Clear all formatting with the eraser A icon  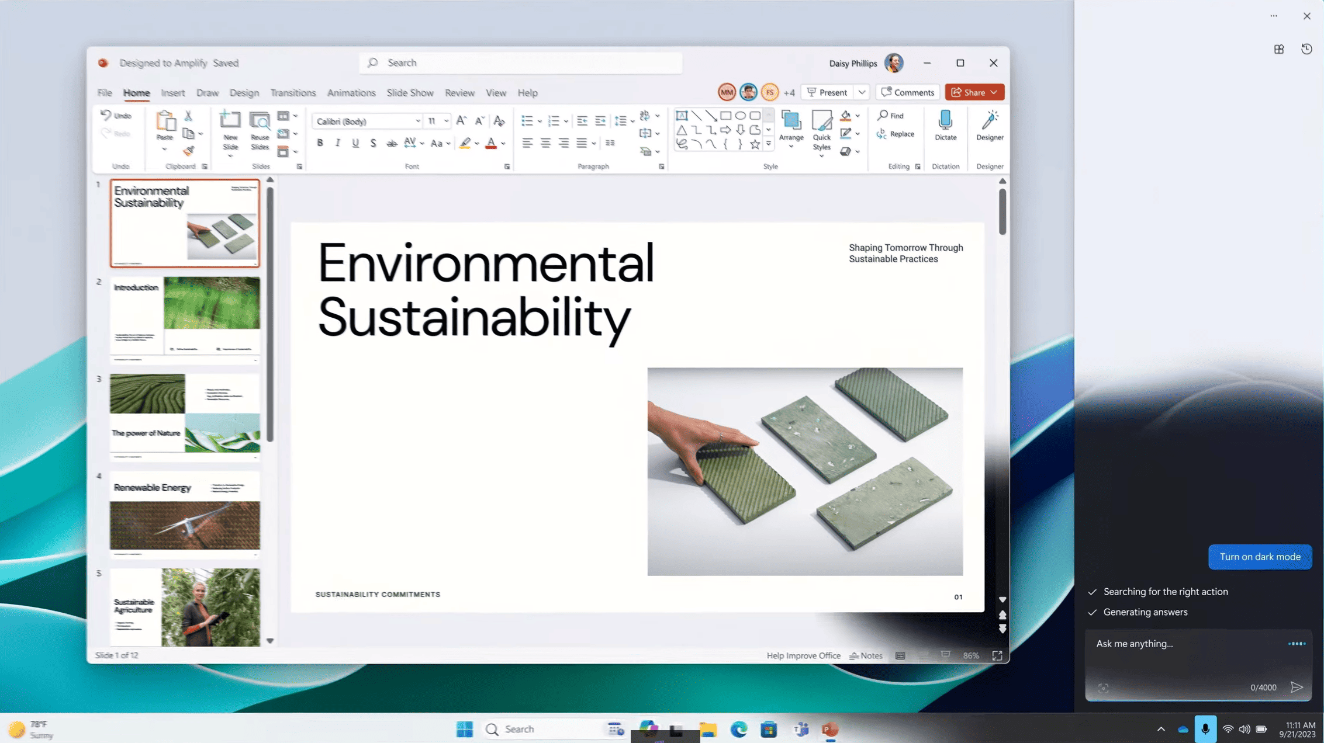coord(499,121)
